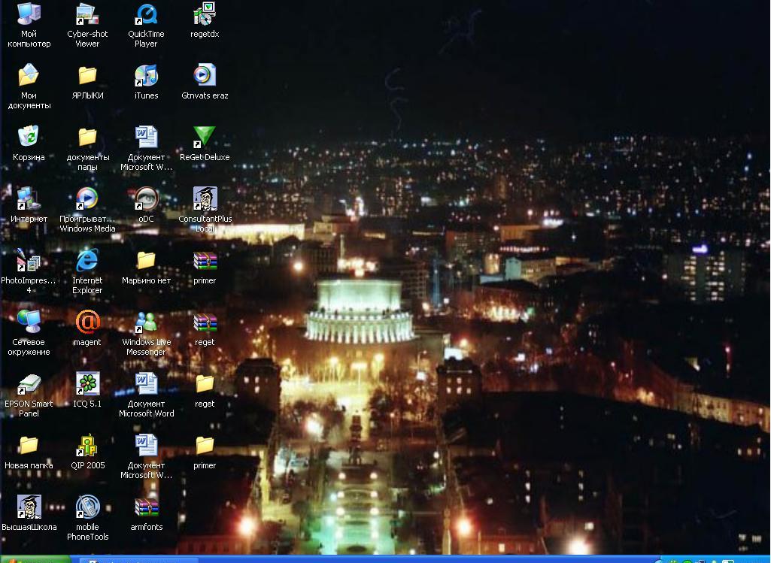
Task: Launch ConsultantPlus Local
Action: pos(205,199)
